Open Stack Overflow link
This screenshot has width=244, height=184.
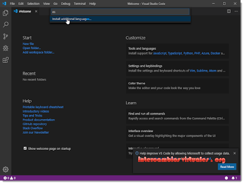pyautogui.click(x=33, y=128)
